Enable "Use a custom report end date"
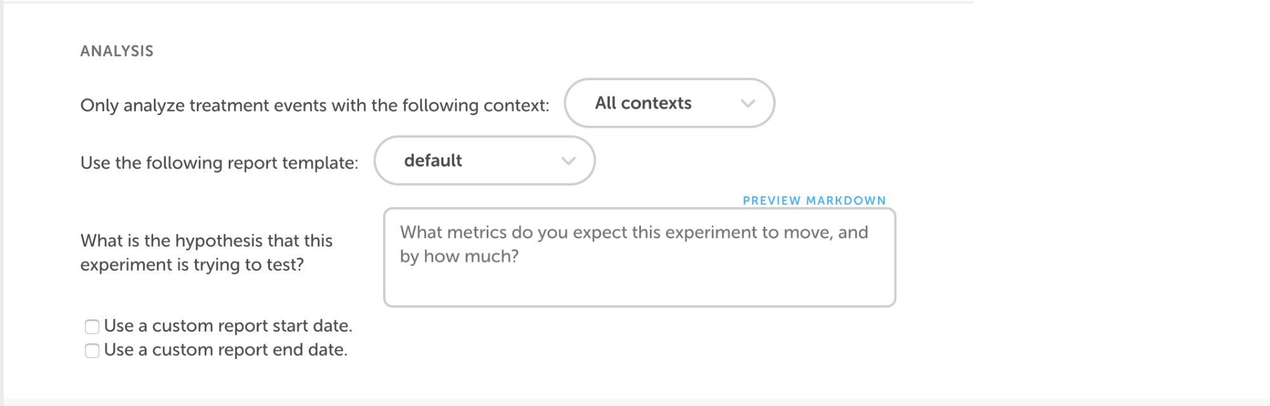The image size is (1270, 406). (91, 349)
